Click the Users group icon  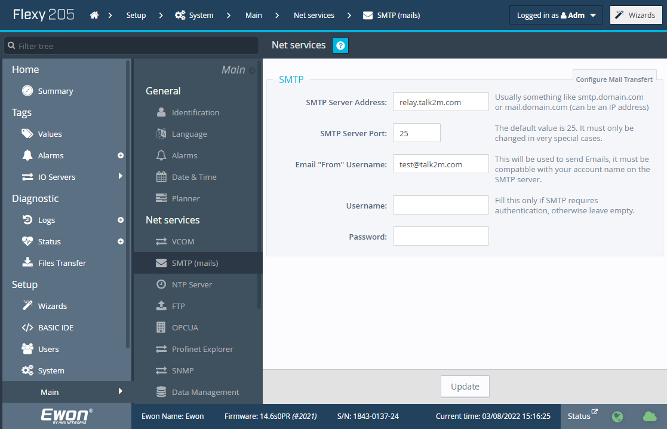pyautogui.click(x=27, y=348)
